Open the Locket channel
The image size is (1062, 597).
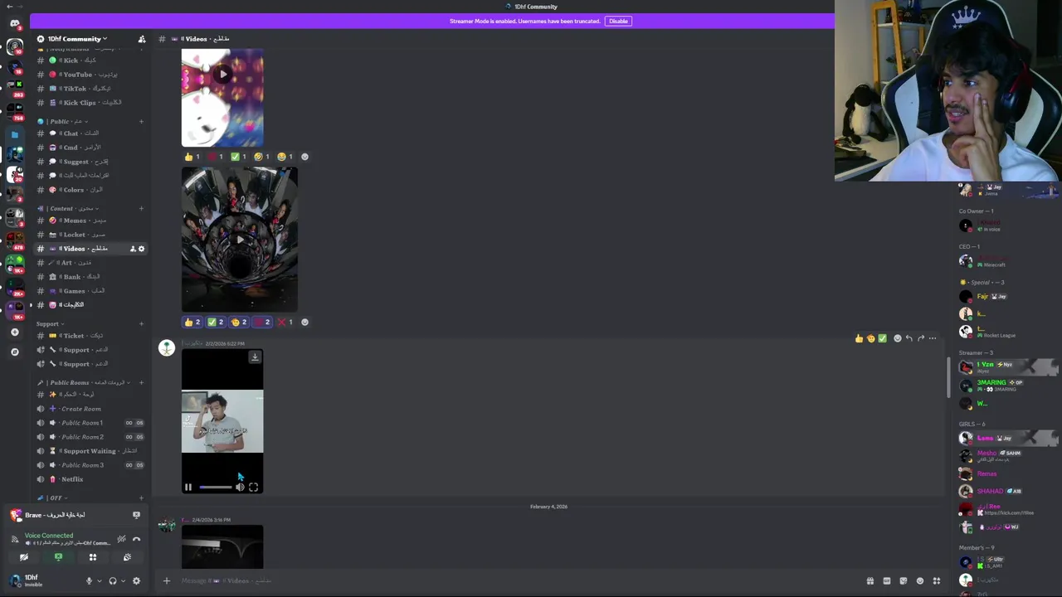click(91, 235)
